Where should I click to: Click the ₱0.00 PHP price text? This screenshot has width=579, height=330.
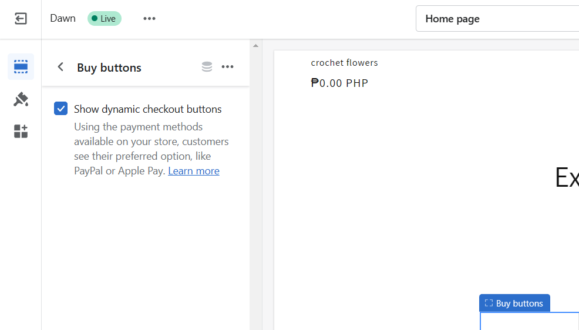[x=339, y=83]
